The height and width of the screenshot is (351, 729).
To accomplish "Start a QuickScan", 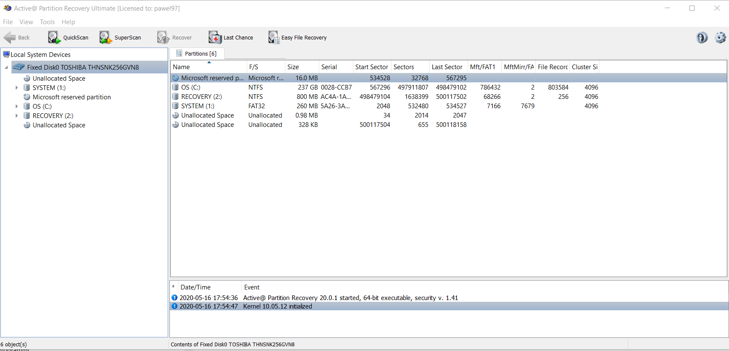I will click(x=68, y=38).
